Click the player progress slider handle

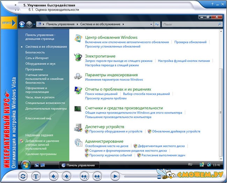pyautogui.click(x=159, y=176)
